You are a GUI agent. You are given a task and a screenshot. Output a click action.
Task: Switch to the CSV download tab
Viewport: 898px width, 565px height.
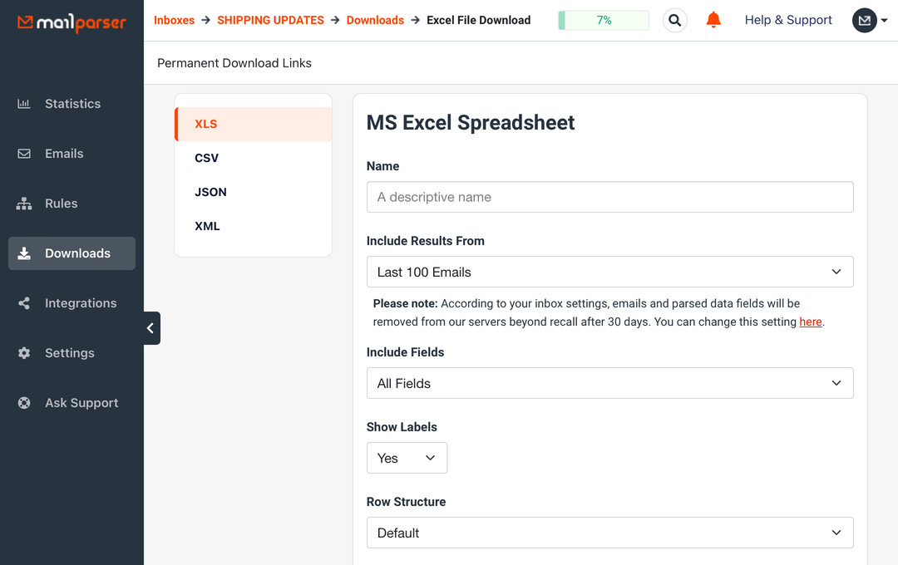pos(207,157)
